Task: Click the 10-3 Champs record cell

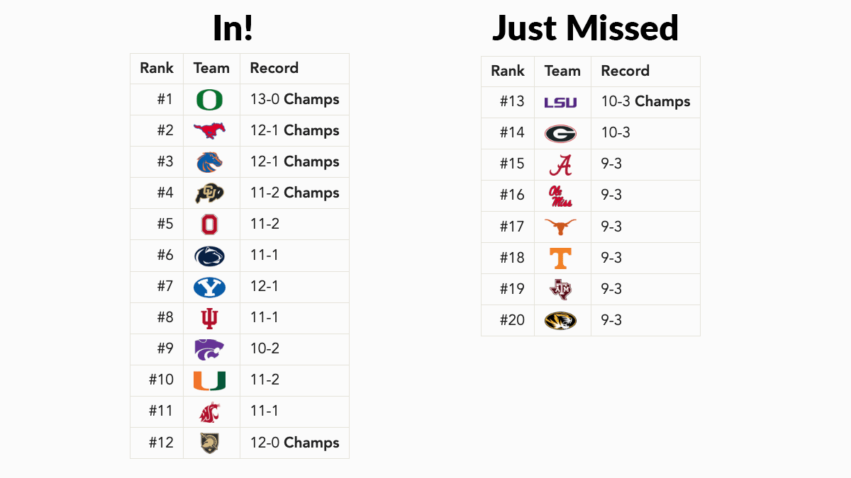Action: pos(645,102)
